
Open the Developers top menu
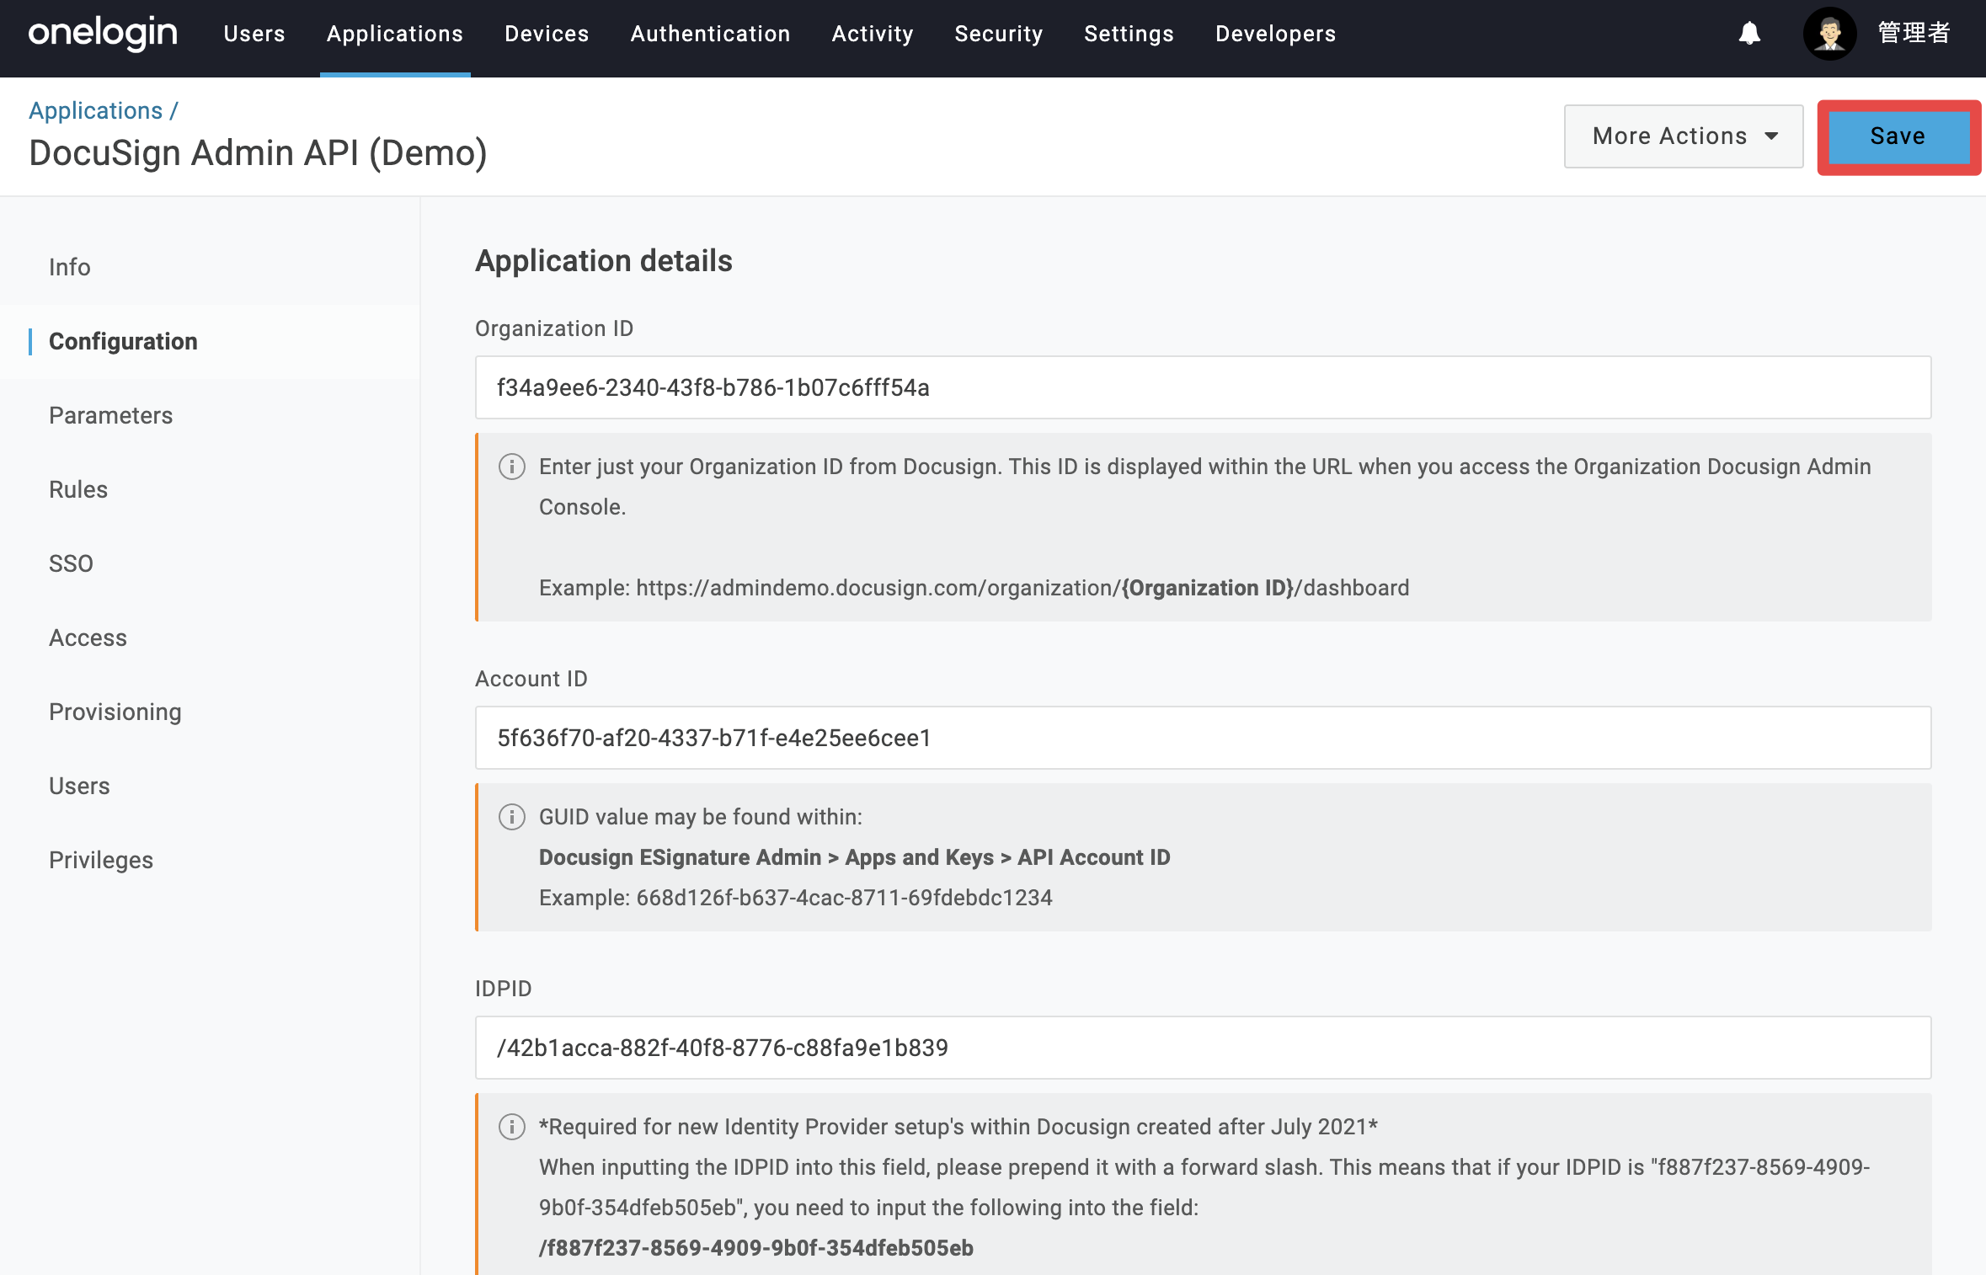tap(1275, 34)
